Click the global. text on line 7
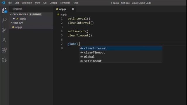 73,44
